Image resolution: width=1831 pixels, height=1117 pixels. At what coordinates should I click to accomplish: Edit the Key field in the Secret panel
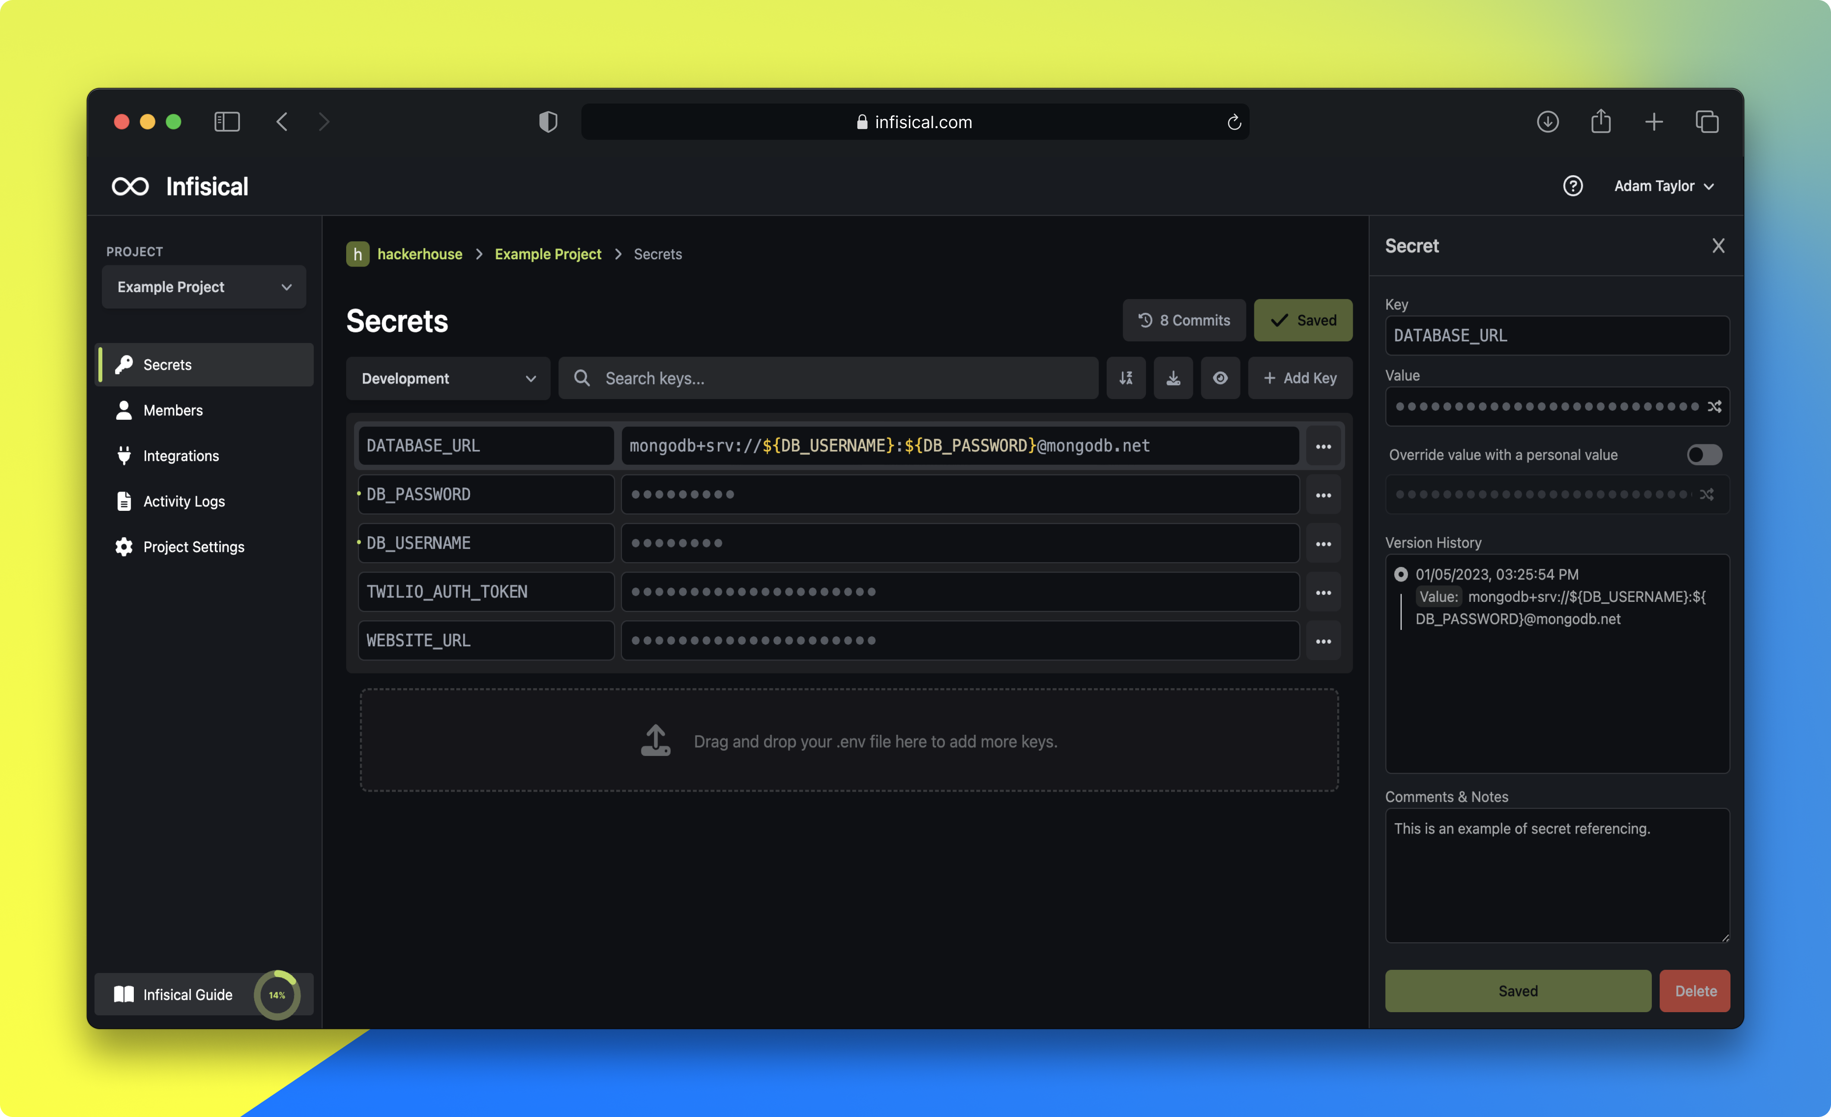1557,336
